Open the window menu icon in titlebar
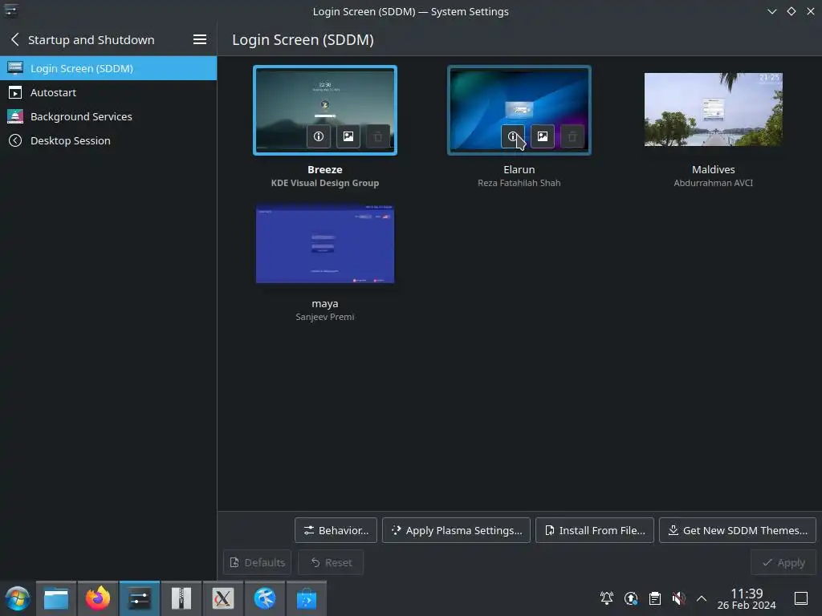The height and width of the screenshot is (616, 822). tap(11, 11)
